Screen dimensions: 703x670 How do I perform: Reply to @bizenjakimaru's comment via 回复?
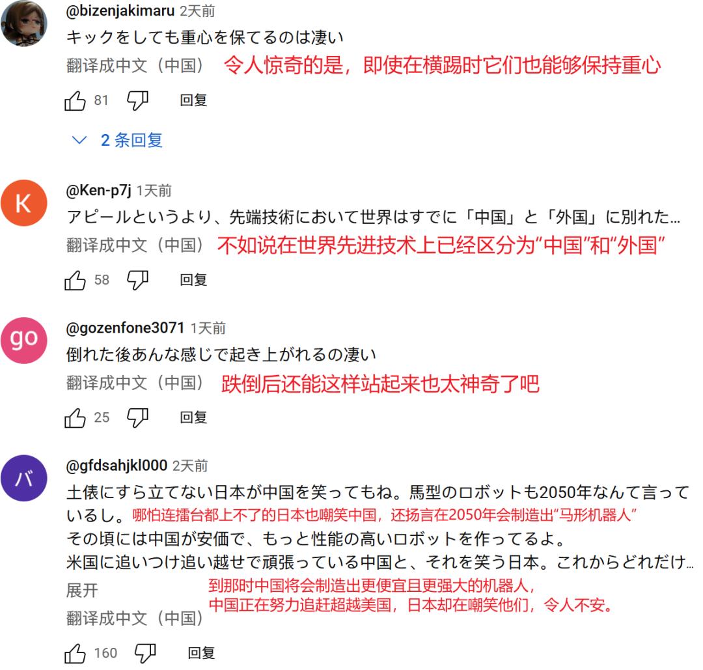pyautogui.click(x=193, y=100)
